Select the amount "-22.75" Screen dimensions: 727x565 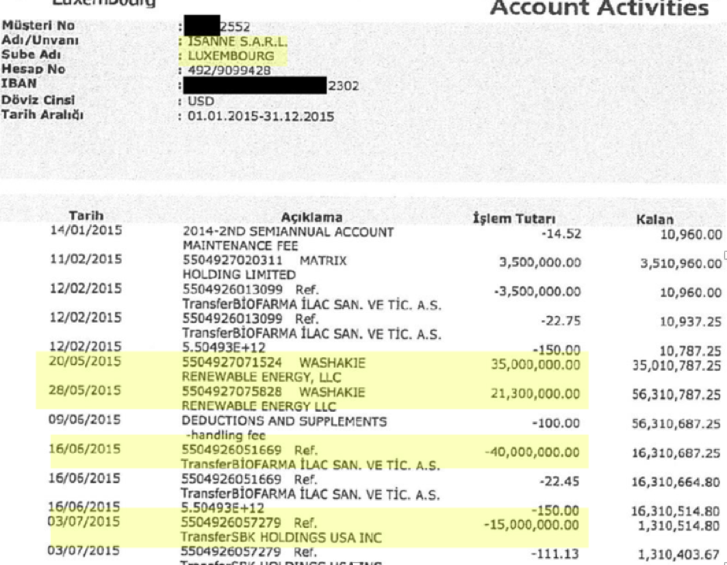[x=561, y=322]
